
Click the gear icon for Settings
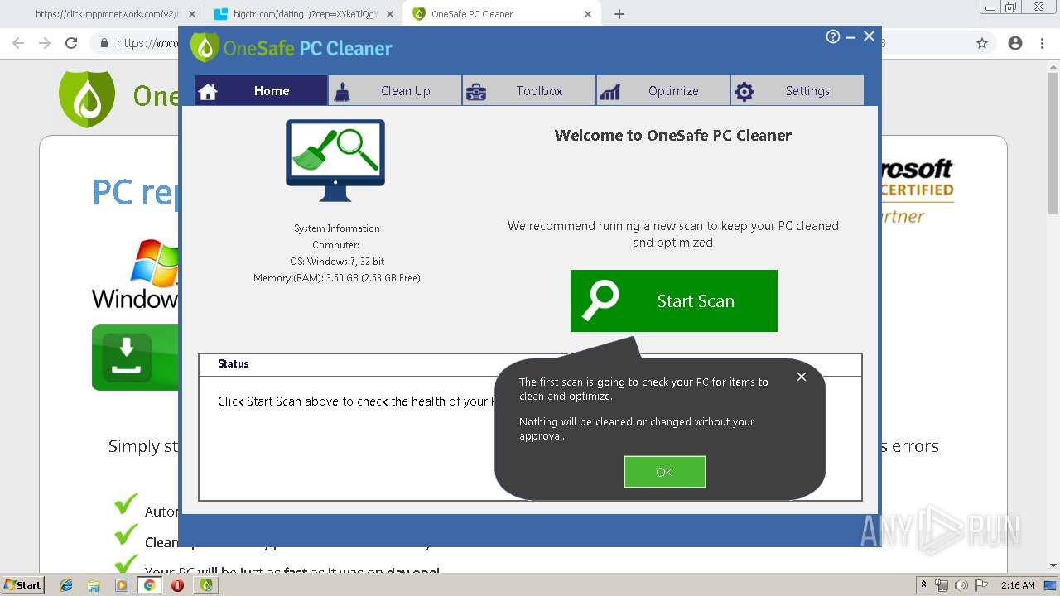point(744,92)
